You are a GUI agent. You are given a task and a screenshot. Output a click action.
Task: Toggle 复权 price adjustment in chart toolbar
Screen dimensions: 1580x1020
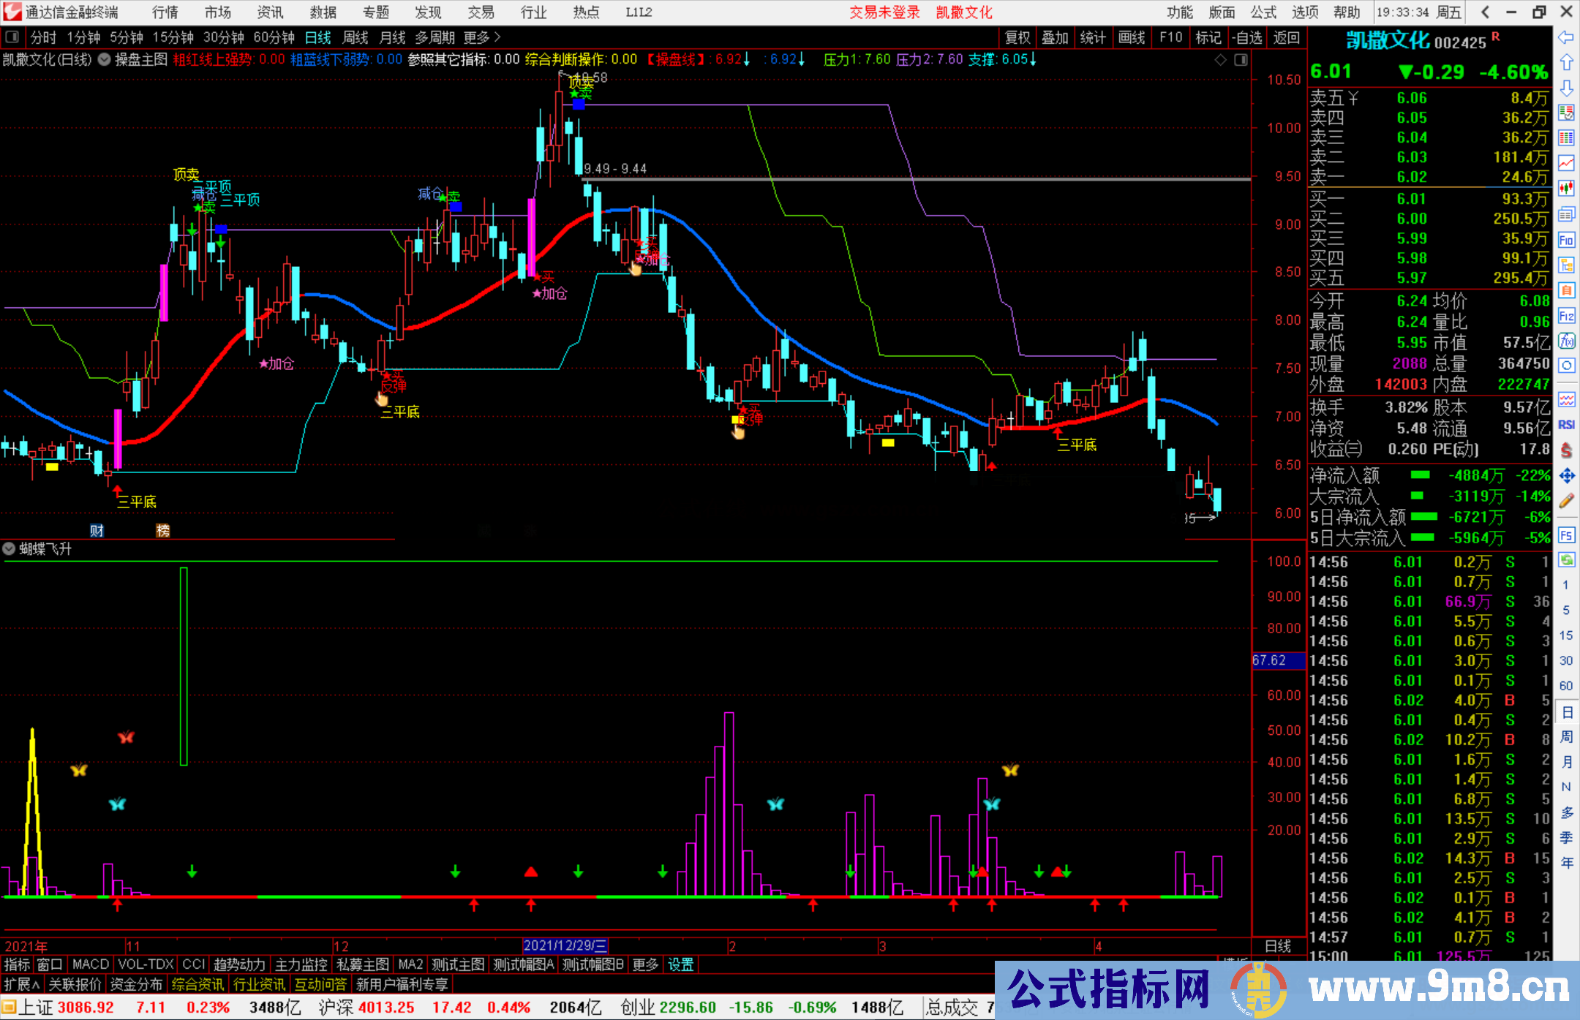1017,37
